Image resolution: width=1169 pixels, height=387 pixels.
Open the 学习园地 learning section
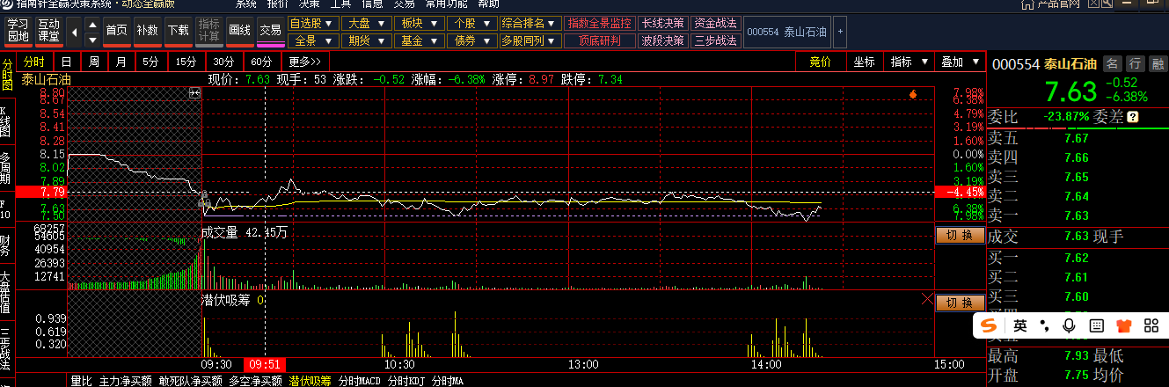point(18,31)
